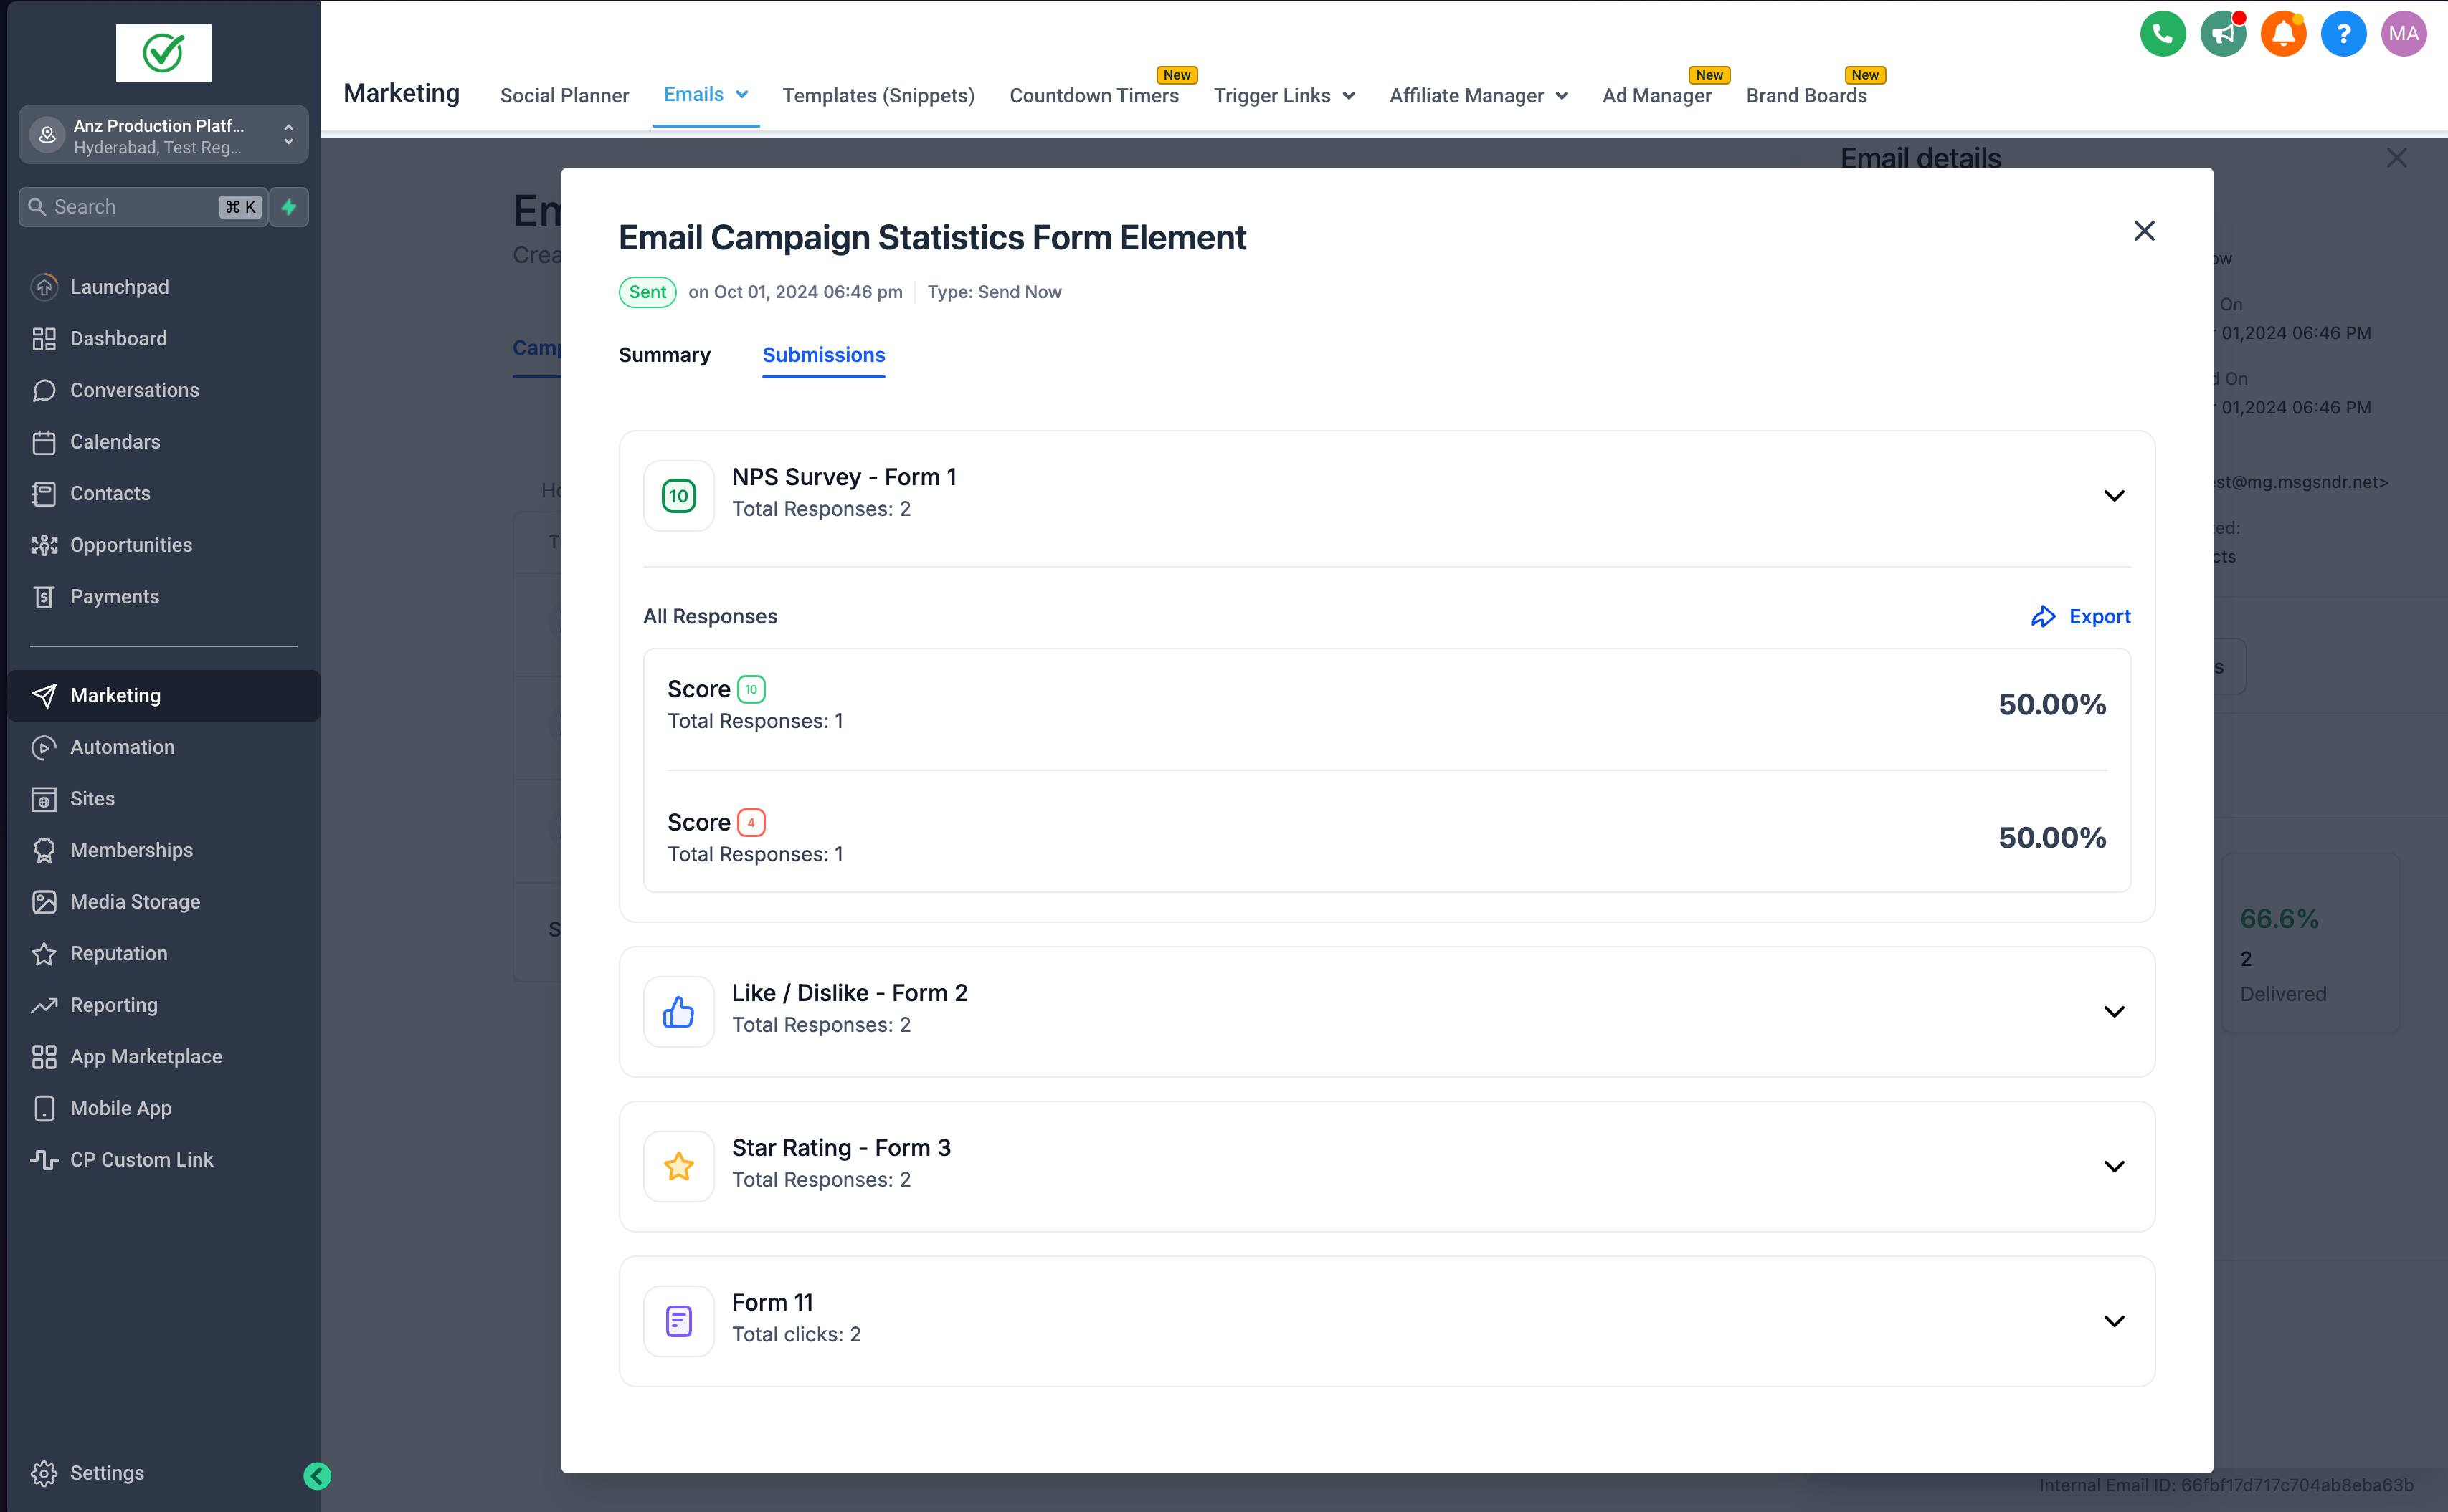
Task: Open the account location switcher dropdown
Action: pyautogui.click(x=163, y=135)
